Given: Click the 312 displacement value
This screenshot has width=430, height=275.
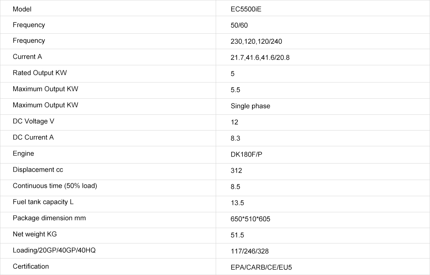Looking at the screenshot, I should point(236,171).
